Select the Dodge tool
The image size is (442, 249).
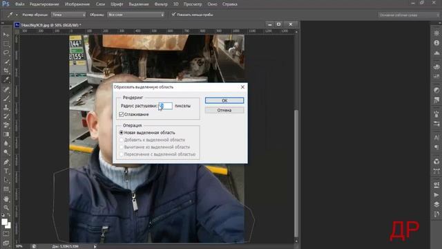click(x=6, y=152)
